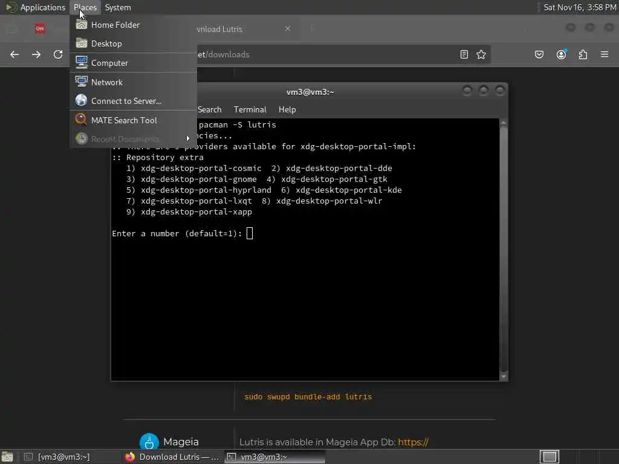The width and height of the screenshot is (619, 464).
Task: Open the Terminal menu in terminal window
Action: pyautogui.click(x=250, y=110)
